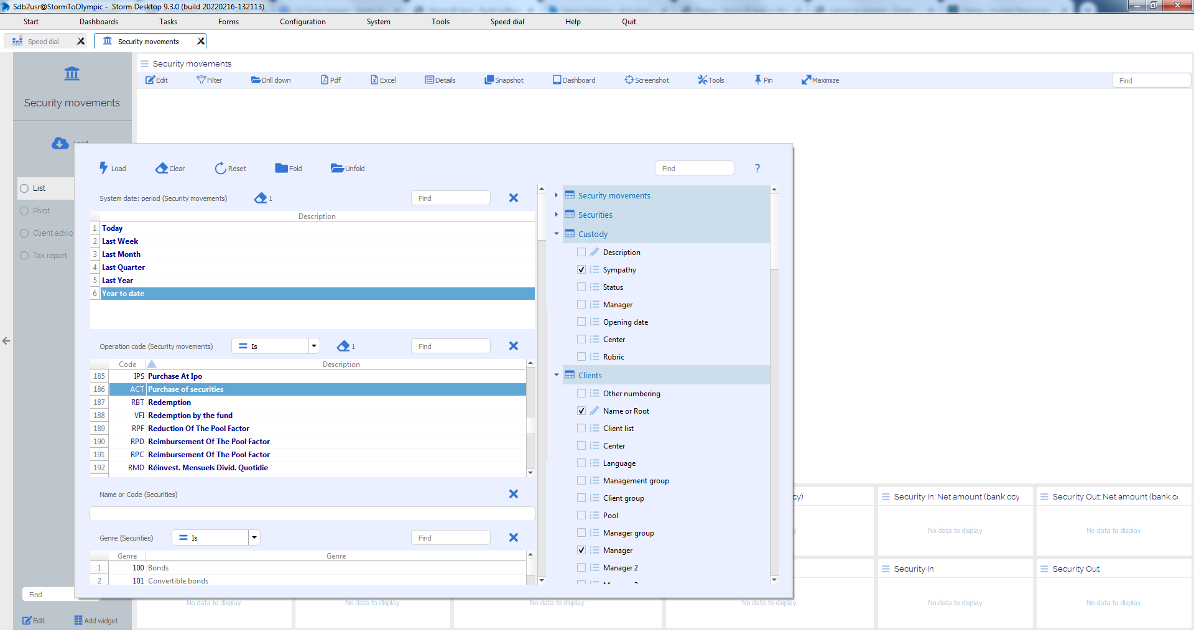Select the List radio button

click(x=24, y=188)
